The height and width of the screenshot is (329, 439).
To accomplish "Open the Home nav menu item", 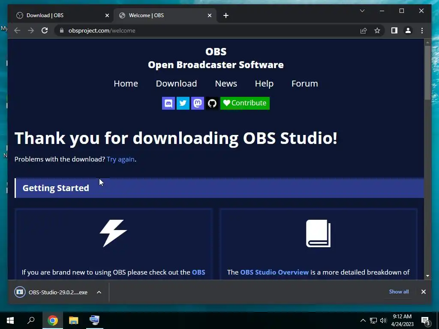I will point(126,84).
